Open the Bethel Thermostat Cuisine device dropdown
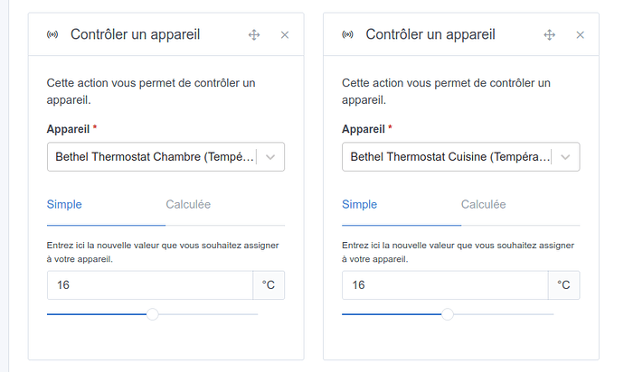The image size is (624, 372). pyautogui.click(x=449, y=157)
